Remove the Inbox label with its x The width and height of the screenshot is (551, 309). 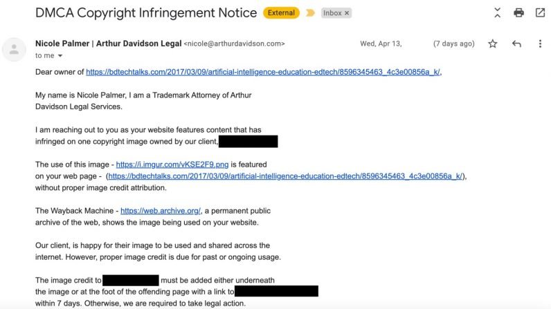[x=347, y=13]
